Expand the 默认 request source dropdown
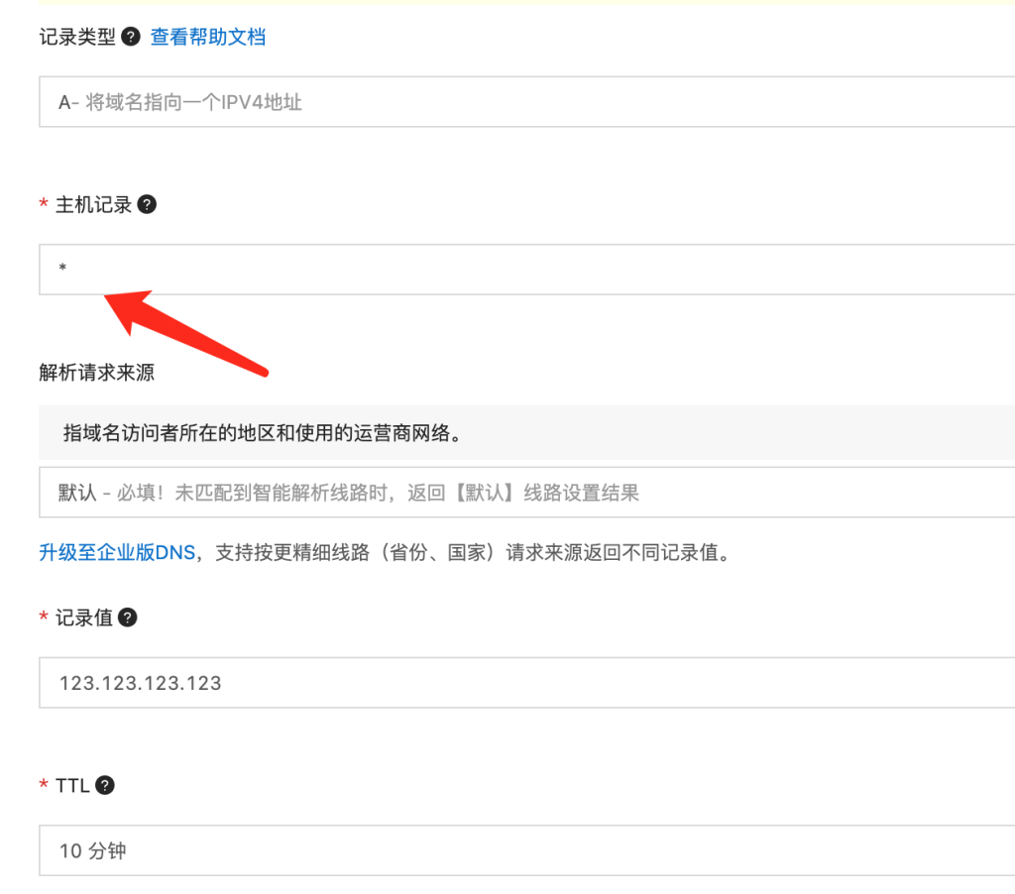The width and height of the screenshot is (1015, 894). [x=525, y=493]
